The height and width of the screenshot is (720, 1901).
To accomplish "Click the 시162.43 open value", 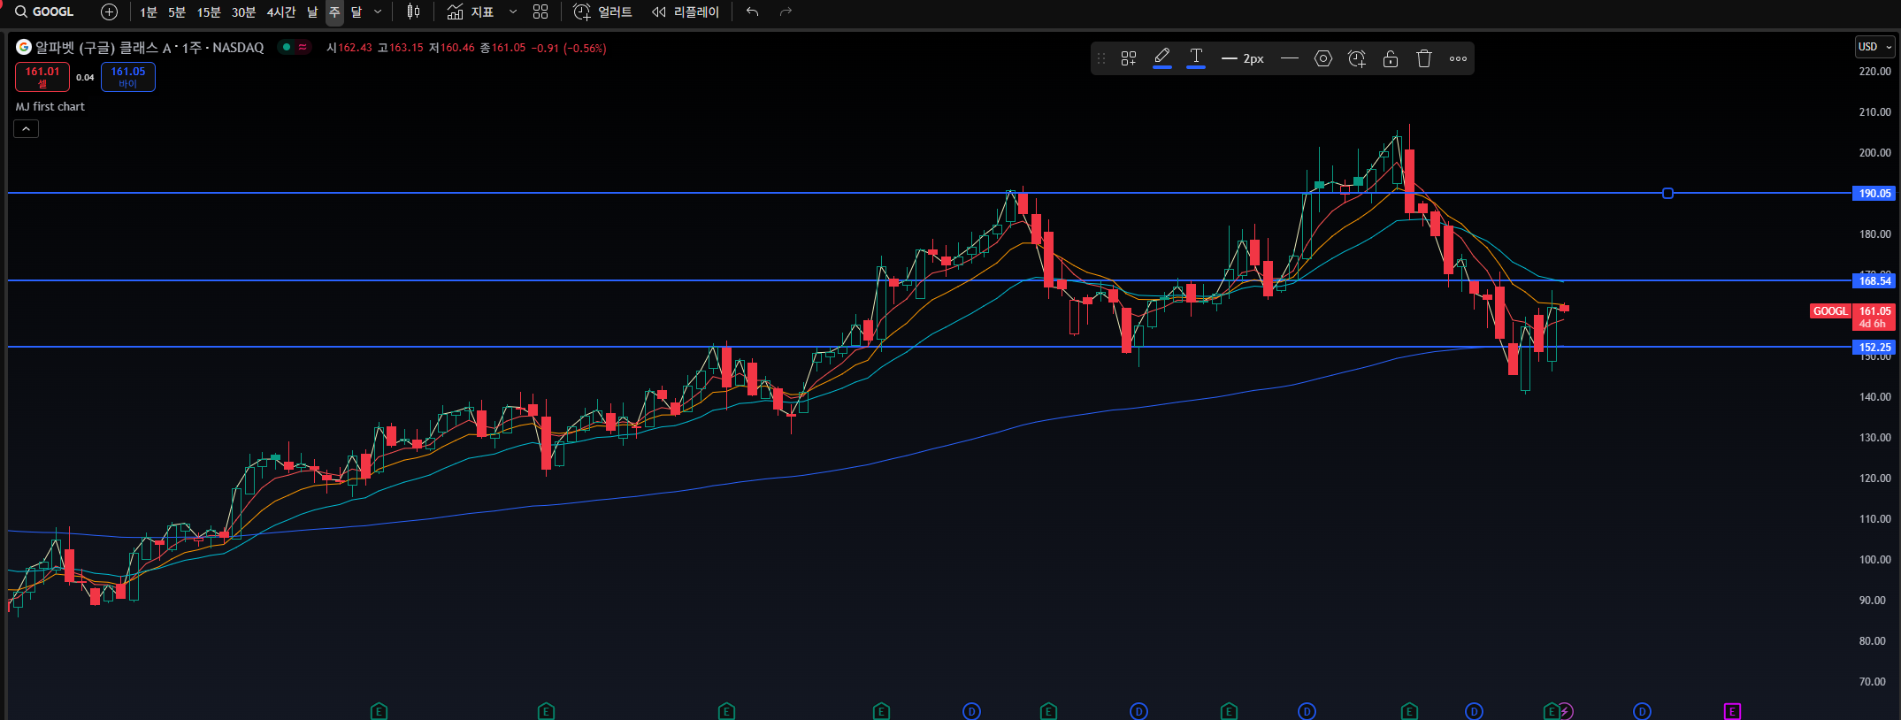I will pyautogui.click(x=349, y=48).
